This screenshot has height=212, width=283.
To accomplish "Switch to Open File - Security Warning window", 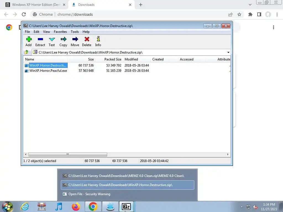I will (127, 194).
